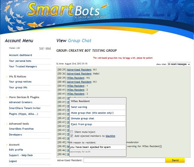Open Your personal bots page

tap(20, 61)
